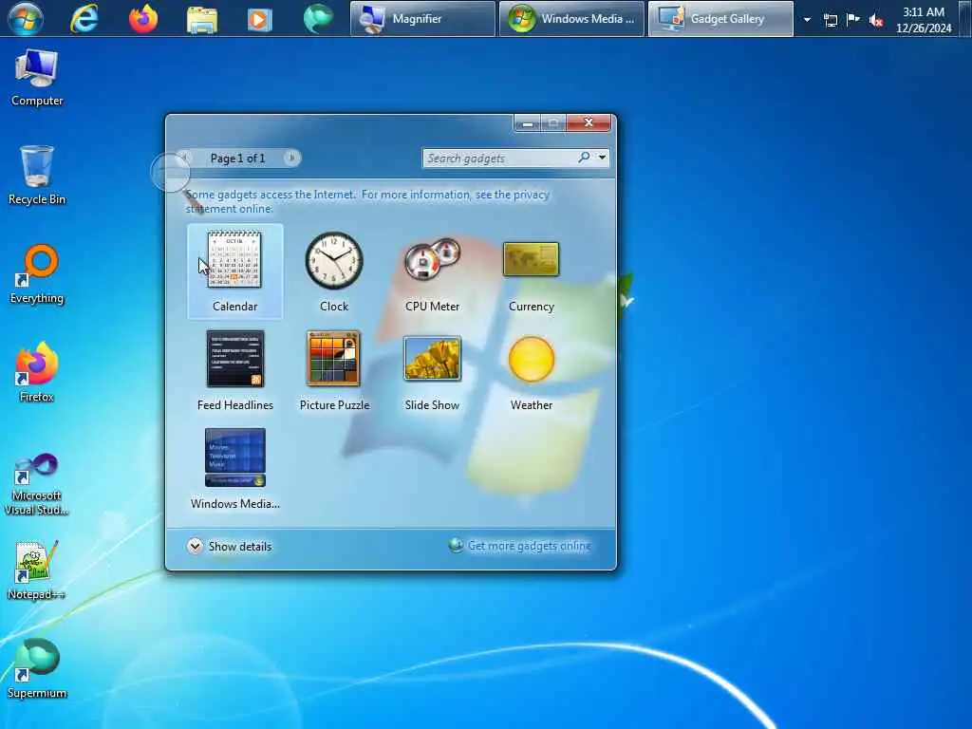The width and height of the screenshot is (972, 729).
Task: Choose the Picture Puzzle gadget
Action: point(334,370)
